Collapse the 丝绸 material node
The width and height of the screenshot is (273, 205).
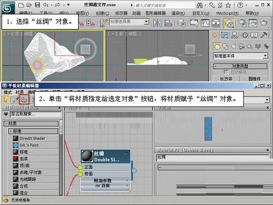(126, 154)
